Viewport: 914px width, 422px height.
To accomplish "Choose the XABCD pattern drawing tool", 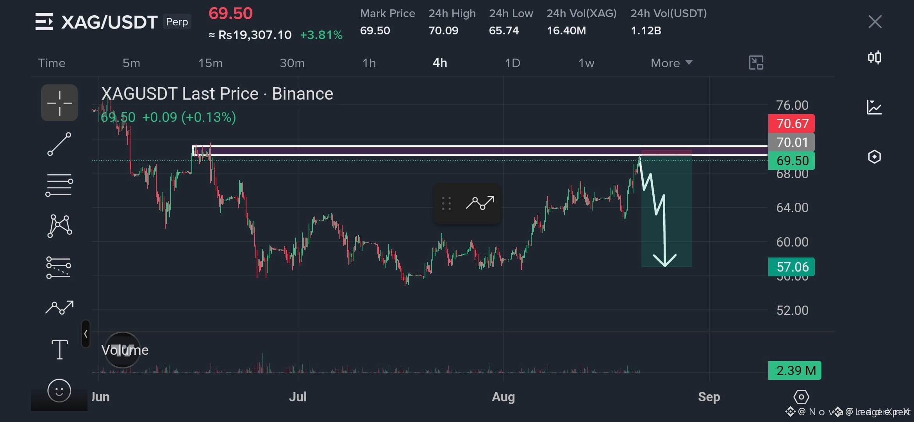I will (59, 226).
